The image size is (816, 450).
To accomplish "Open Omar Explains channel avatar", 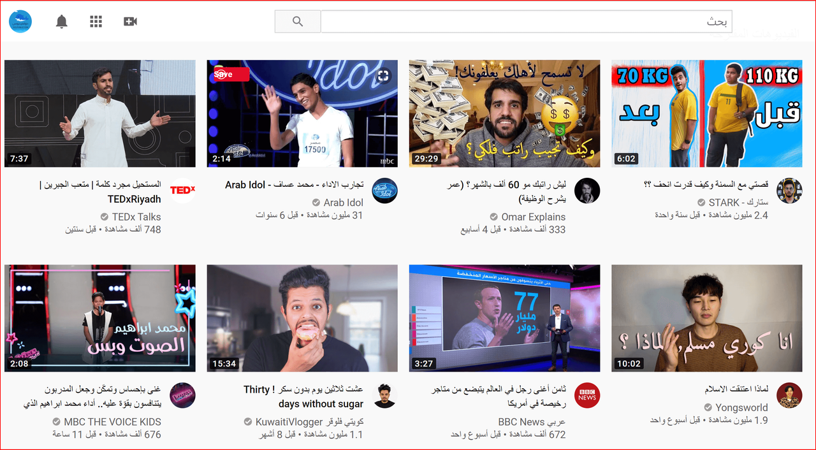I will pyautogui.click(x=587, y=191).
